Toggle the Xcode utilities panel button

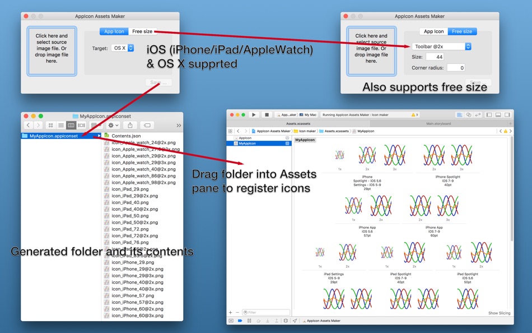pyautogui.click(x=507, y=115)
